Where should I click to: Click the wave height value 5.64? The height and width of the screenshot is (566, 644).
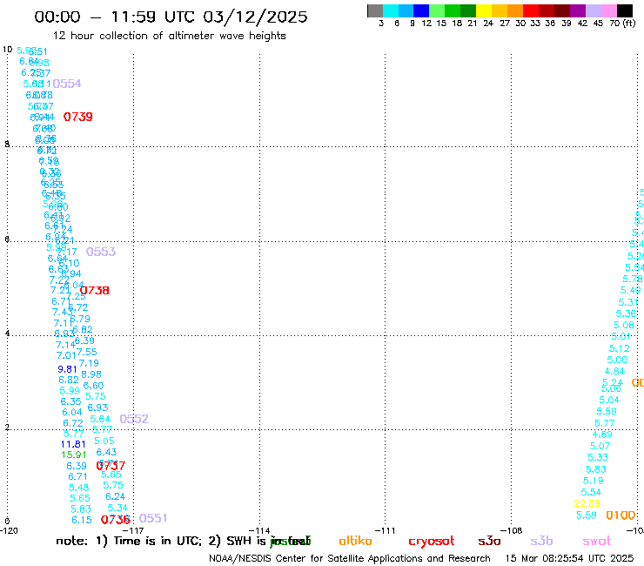click(x=100, y=419)
